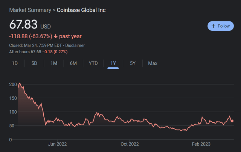Click the plus icon in Follow button
Image resolution: width=241 pixels, height=152 pixels.
[214, 26]
